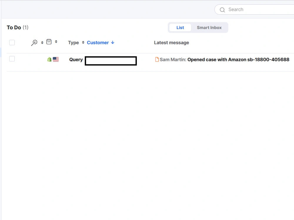Viewport: 294px width, 220px height.
Task: Switch to the Smart Inbox tab
Action: [209, 28]
